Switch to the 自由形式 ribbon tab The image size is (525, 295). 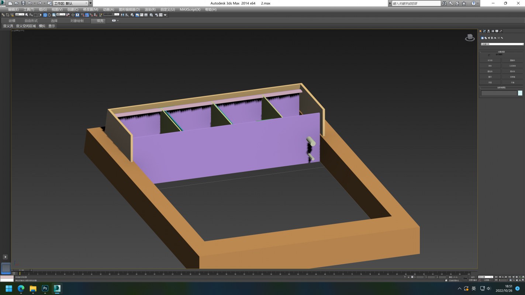(31, 21)
